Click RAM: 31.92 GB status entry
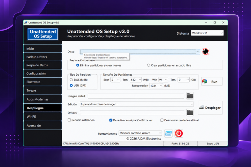The image size is (251, 167). click(180, 144)
